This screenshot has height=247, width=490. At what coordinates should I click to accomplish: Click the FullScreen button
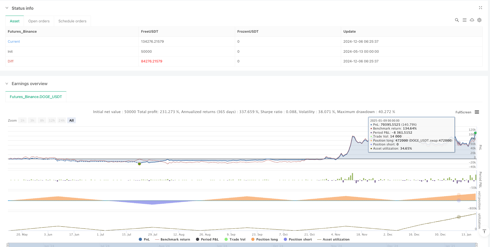click(x=463, y=112)
